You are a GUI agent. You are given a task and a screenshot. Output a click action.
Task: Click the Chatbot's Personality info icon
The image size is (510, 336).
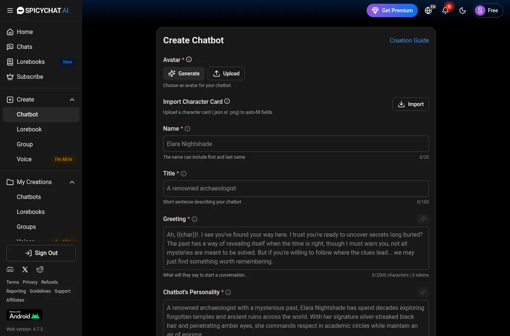pos(228,292)
